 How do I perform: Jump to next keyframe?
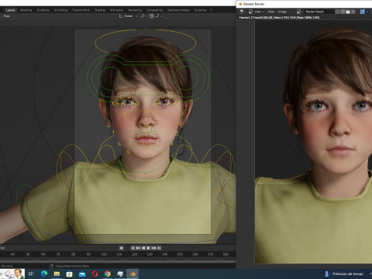point(153,248)
